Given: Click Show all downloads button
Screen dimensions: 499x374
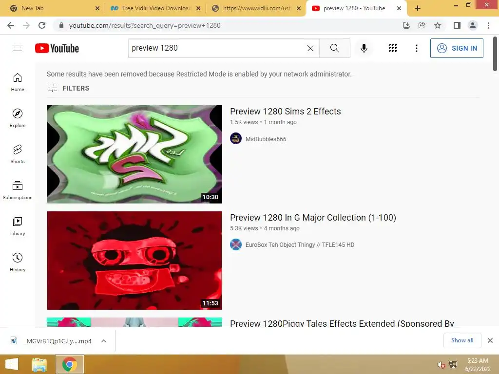Looking at the screenshot, I should [x=462, y=340].
